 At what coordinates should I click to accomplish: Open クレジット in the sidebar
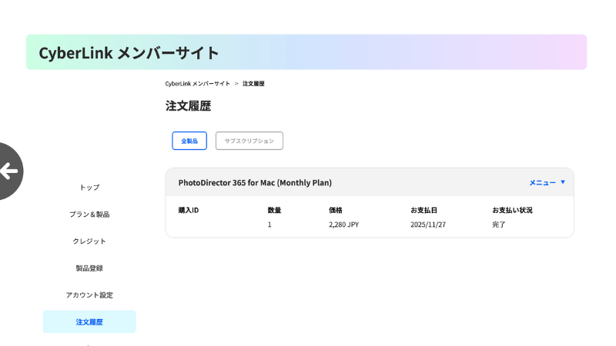[89, 241]
